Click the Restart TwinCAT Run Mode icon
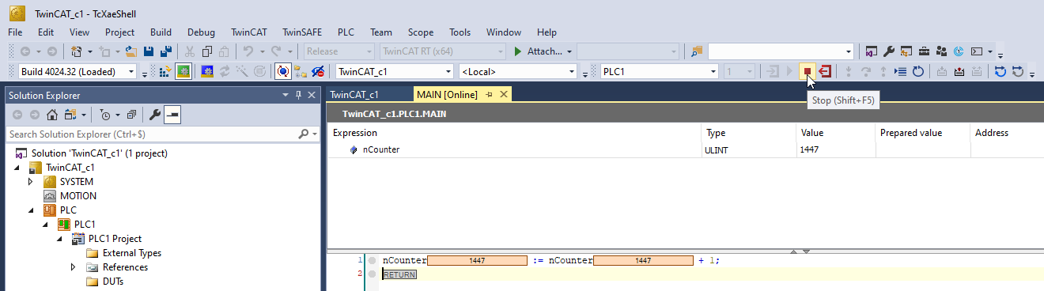Image resolution: width=1044 pixels, height=291 pixels. coord(183,71)
